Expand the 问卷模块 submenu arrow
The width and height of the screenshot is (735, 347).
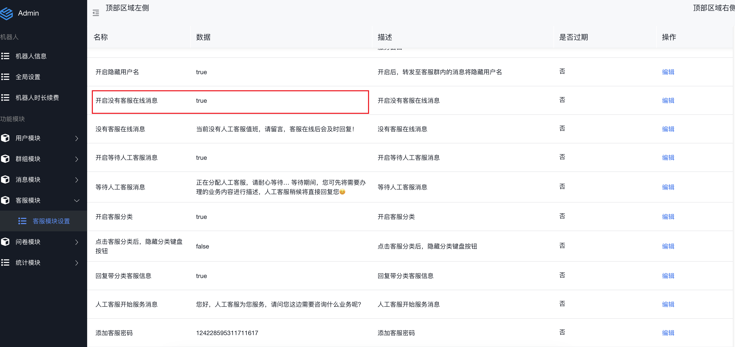77,242
